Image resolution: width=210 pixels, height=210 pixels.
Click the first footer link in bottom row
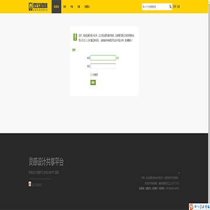point(142,188)
